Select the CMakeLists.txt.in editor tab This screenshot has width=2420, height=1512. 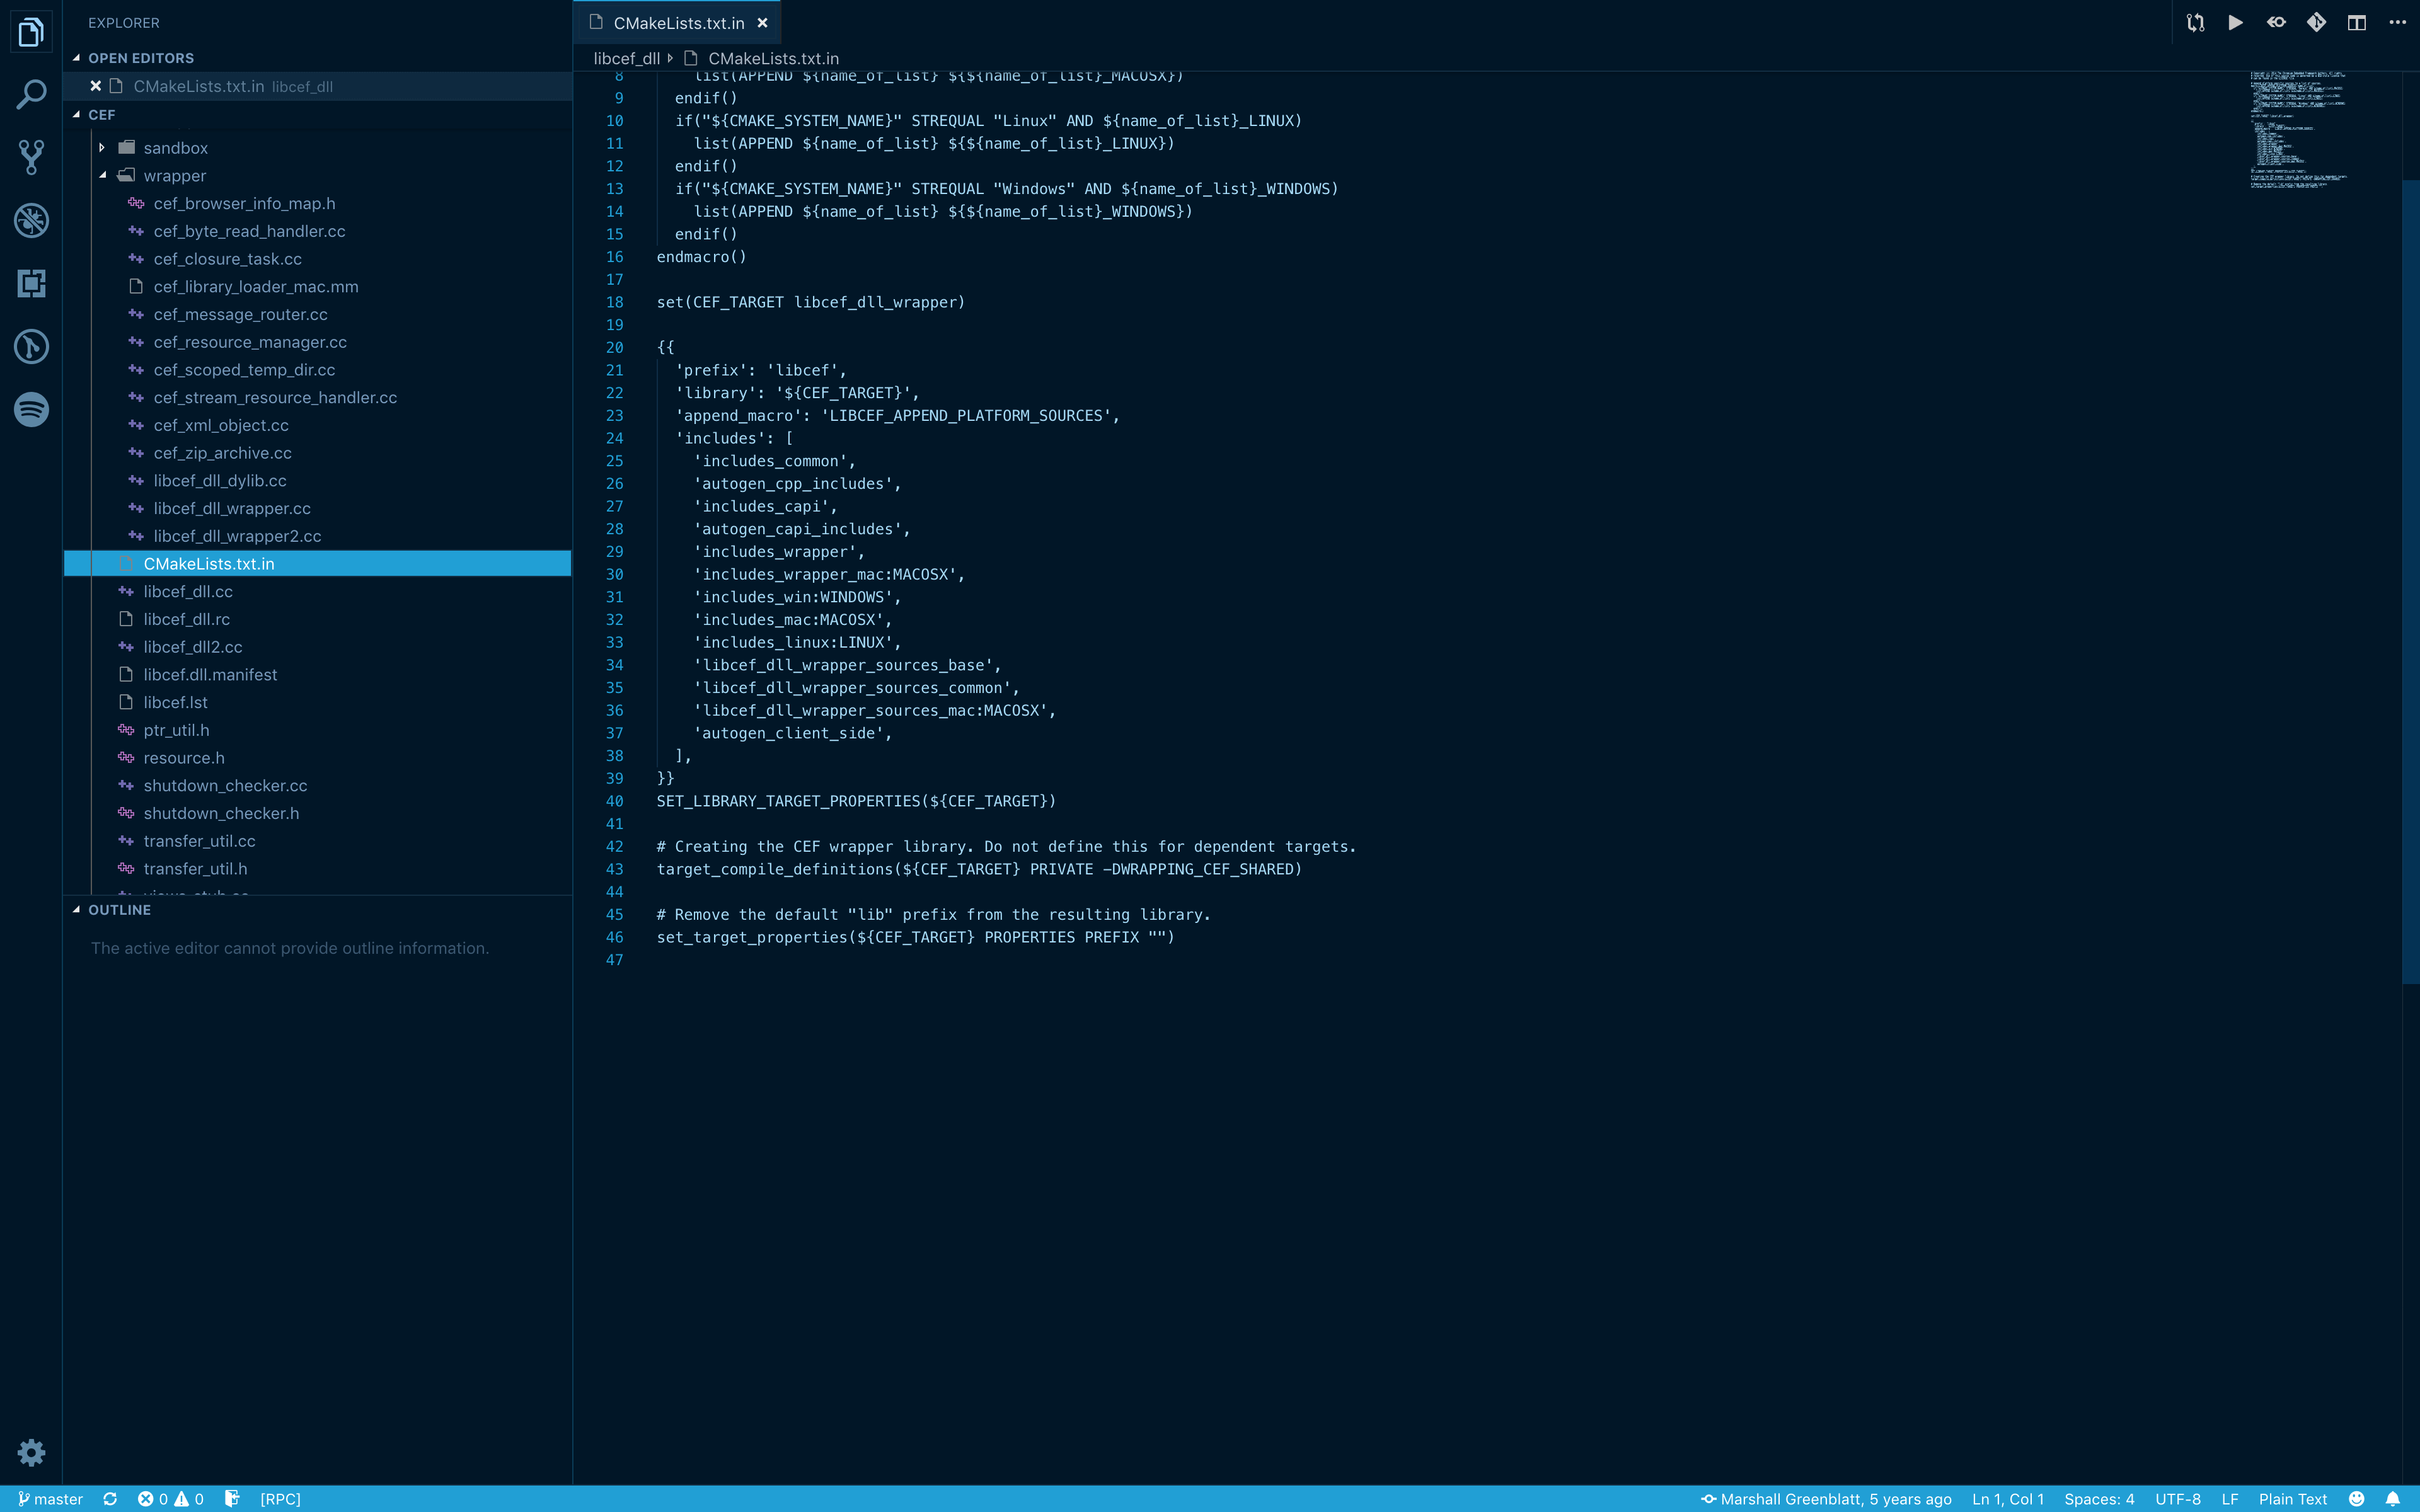[678, 22]
